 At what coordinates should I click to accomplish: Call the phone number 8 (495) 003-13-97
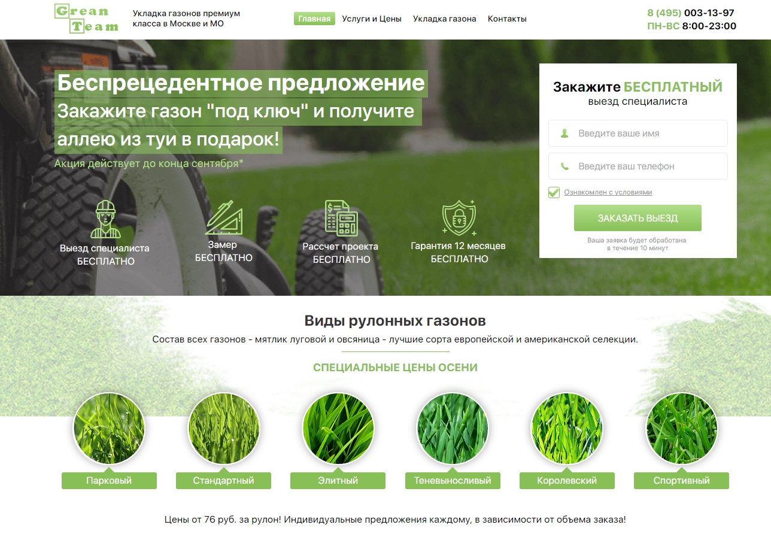pyautogui.click(x=691, y=13)
